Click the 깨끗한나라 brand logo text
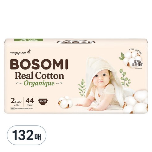 18,53
